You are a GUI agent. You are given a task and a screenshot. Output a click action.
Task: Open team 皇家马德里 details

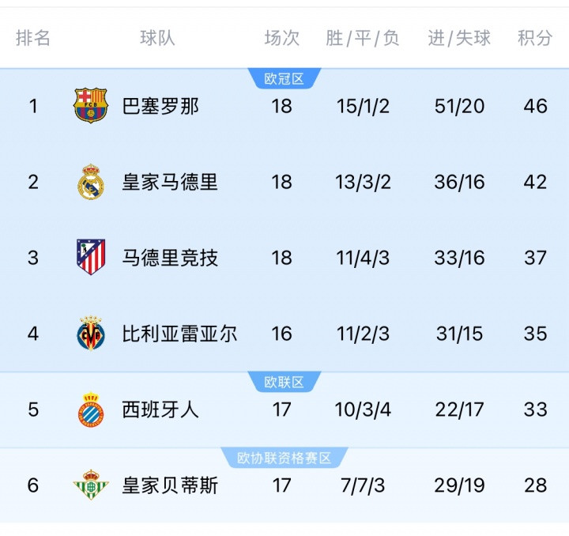click(x=170, y=182)
